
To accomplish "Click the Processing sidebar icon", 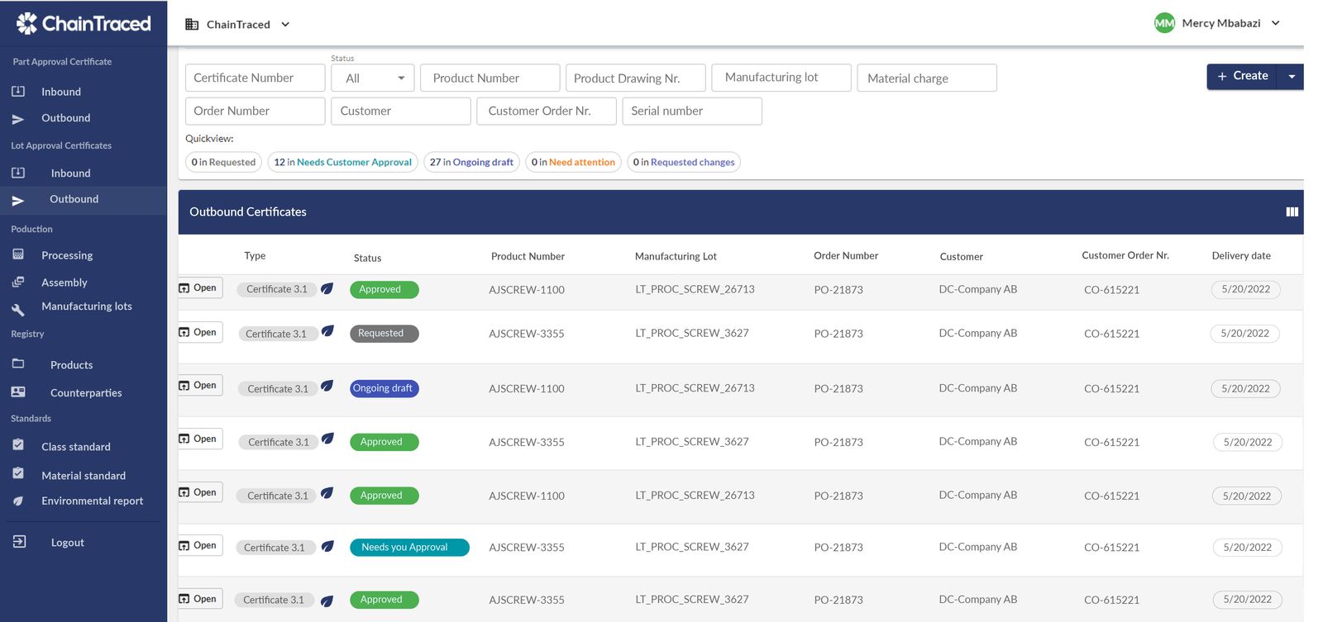I will 18,254.
